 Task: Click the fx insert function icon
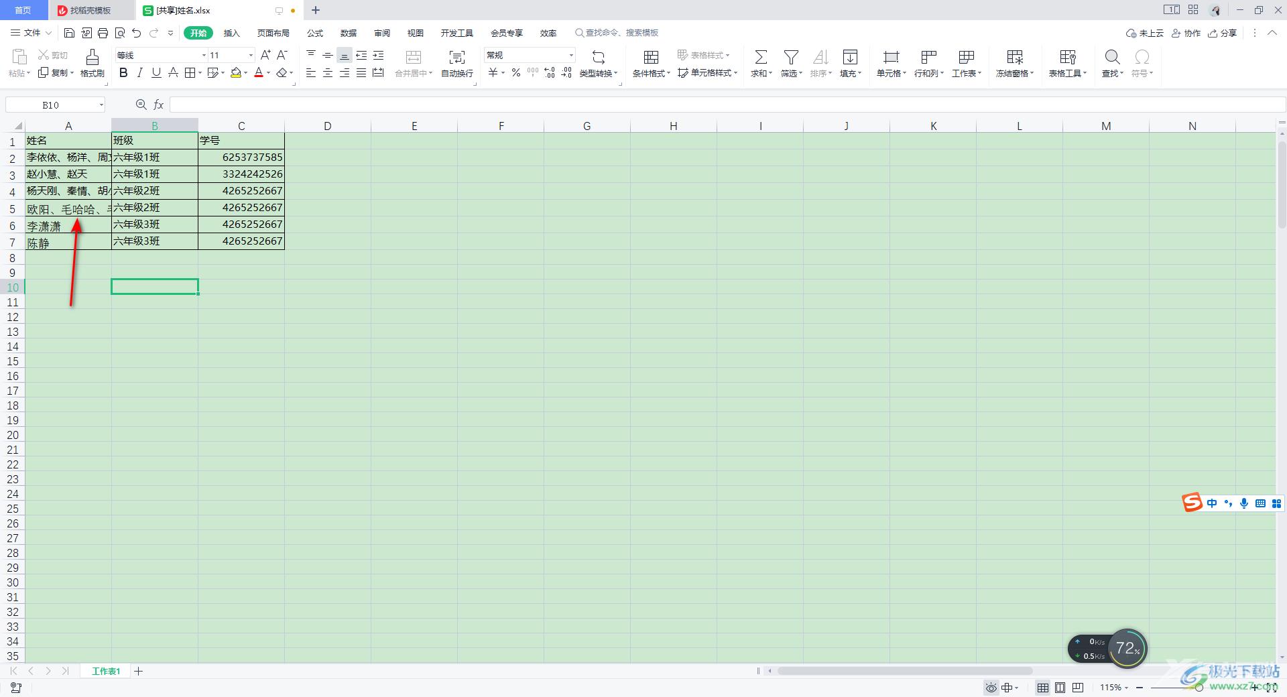click(x=159, y=105)
